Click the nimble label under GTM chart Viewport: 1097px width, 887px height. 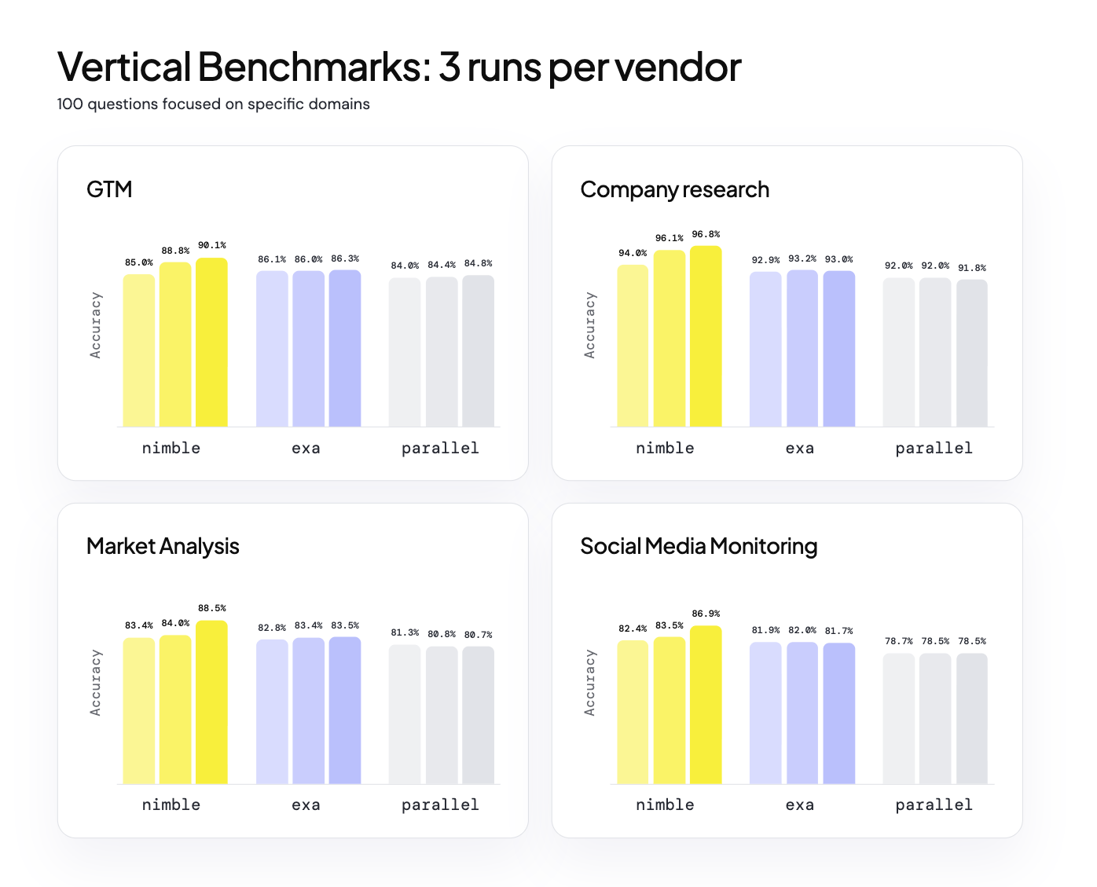click(171, 448)
